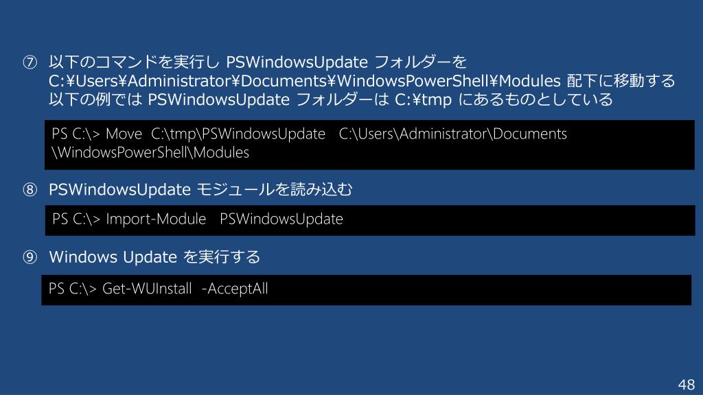Click the Get-WUInstall command box

coord(367,290)
